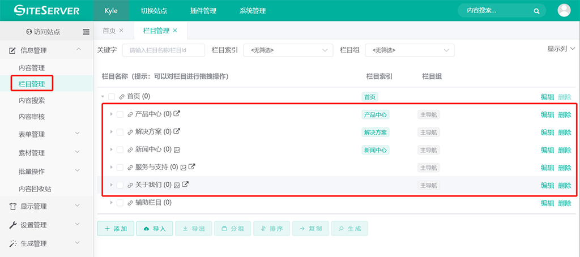The image size is (580, 257).
Task: Click image icon beside 新闻中心
Action: pyautogui.click(x=177, y=150)
